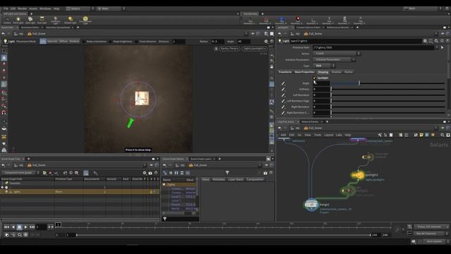
Task: Open the Initialize Parameters dropdown
Action: tap(333, 59)
